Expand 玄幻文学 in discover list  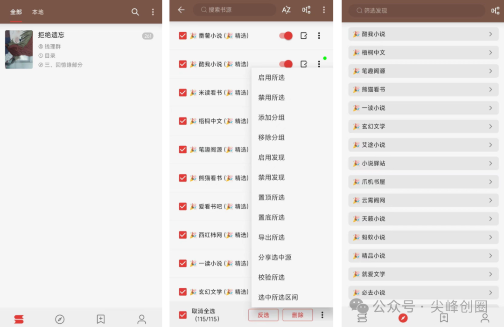423,126
